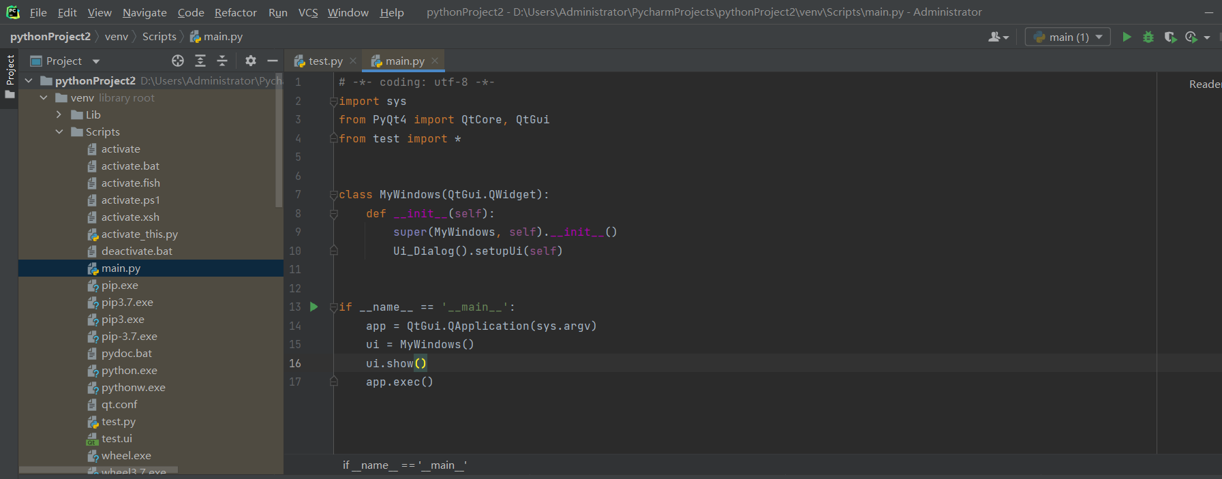Open the Navigate menu
Screen dimensions: 1222x479
[144, 12]
